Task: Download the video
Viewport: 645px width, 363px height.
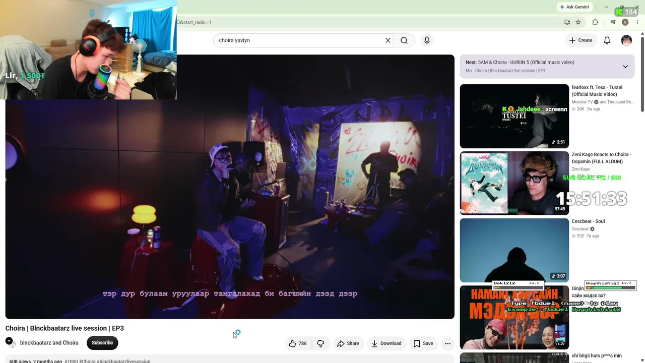Action: coord(386,343)
